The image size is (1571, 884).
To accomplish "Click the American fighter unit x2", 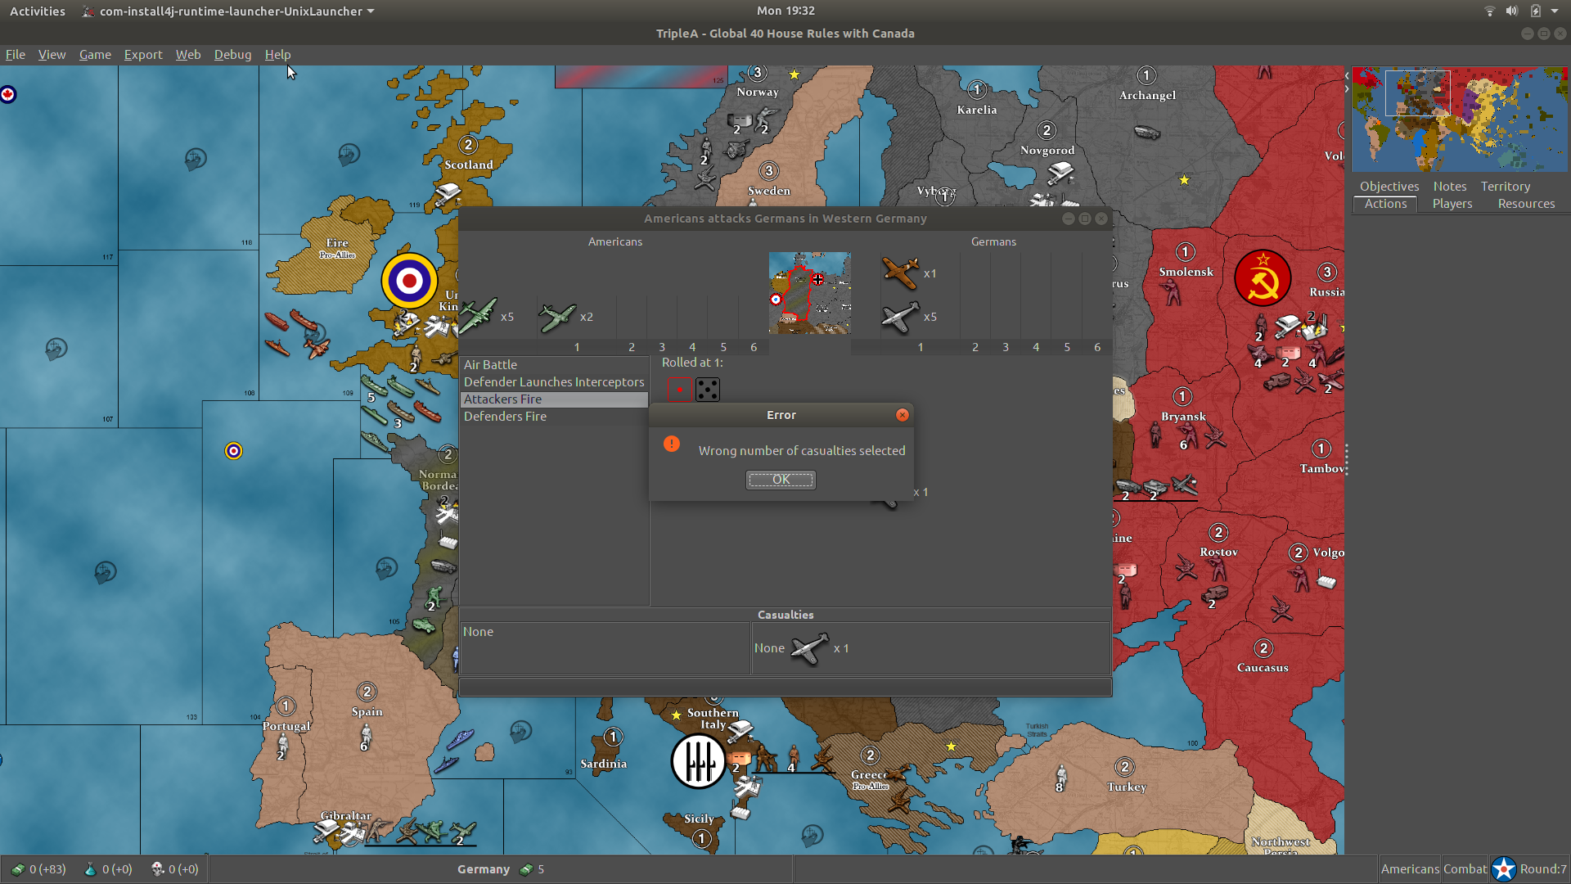I will [x=557, y=317].
